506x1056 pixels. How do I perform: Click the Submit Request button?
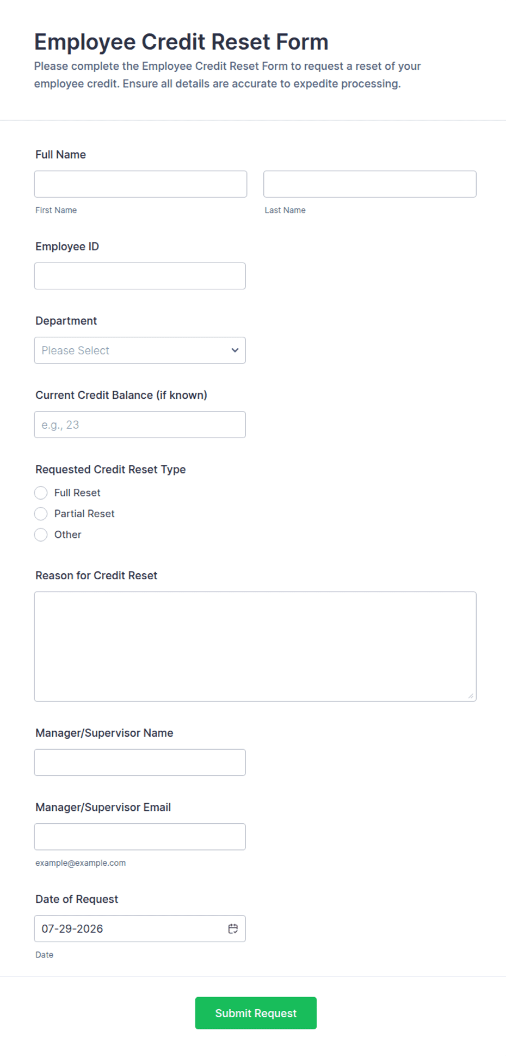[x=256, y=1013]
